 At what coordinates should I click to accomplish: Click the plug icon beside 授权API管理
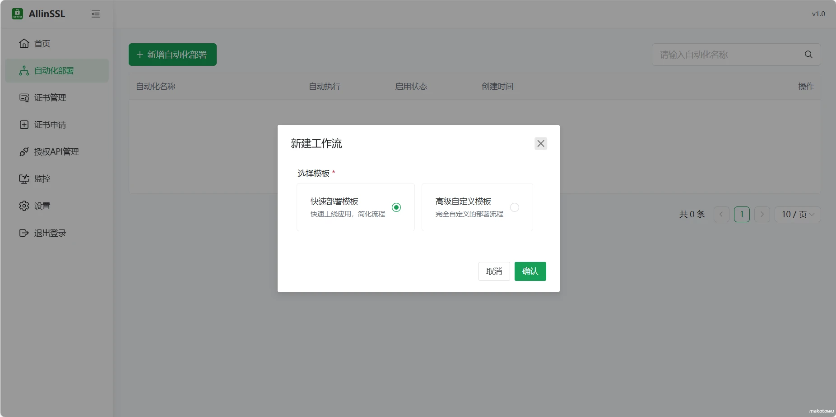[24, 151]
